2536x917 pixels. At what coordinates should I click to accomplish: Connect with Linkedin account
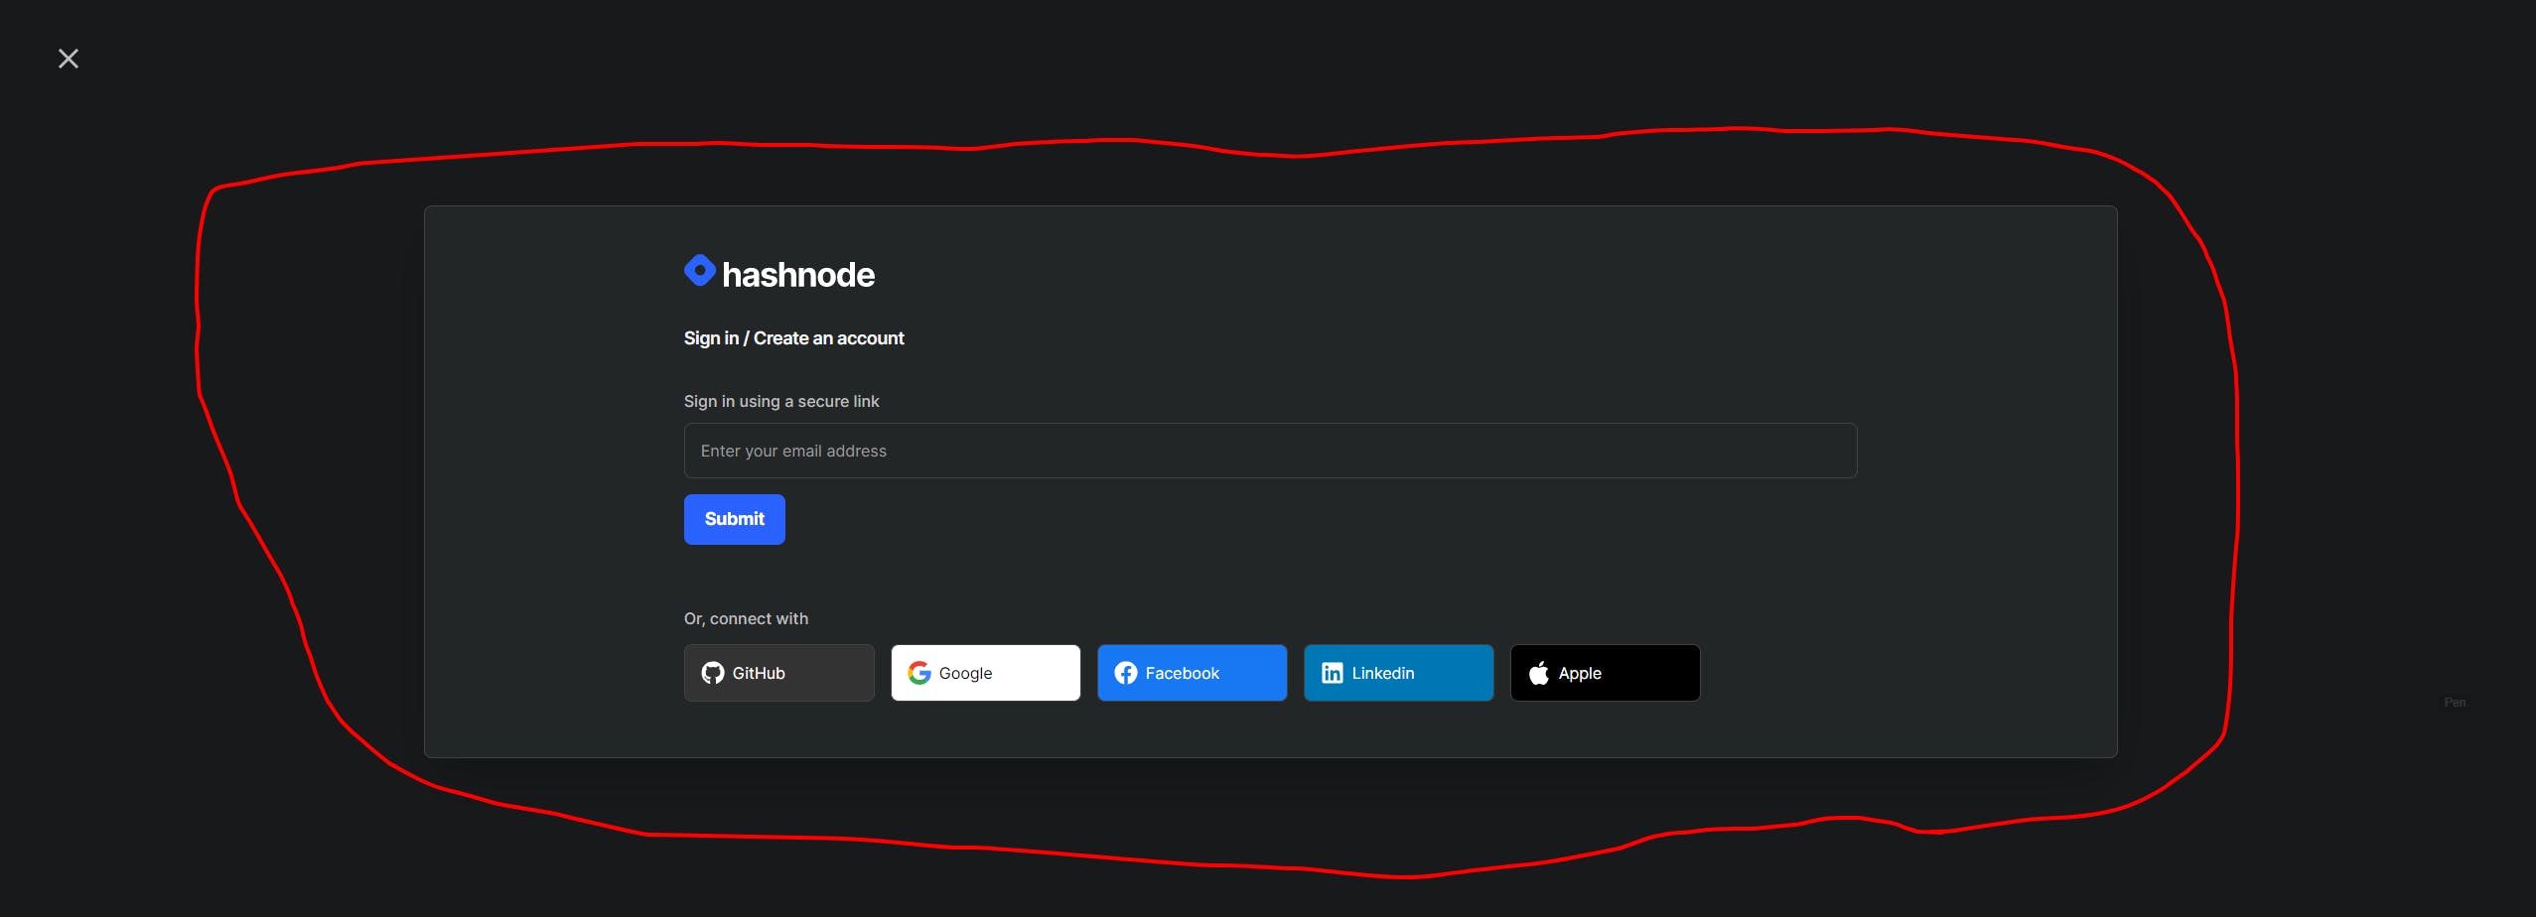point(1398,673)
